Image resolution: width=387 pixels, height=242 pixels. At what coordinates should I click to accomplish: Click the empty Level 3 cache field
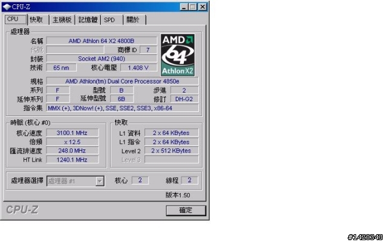pos(171,160)
